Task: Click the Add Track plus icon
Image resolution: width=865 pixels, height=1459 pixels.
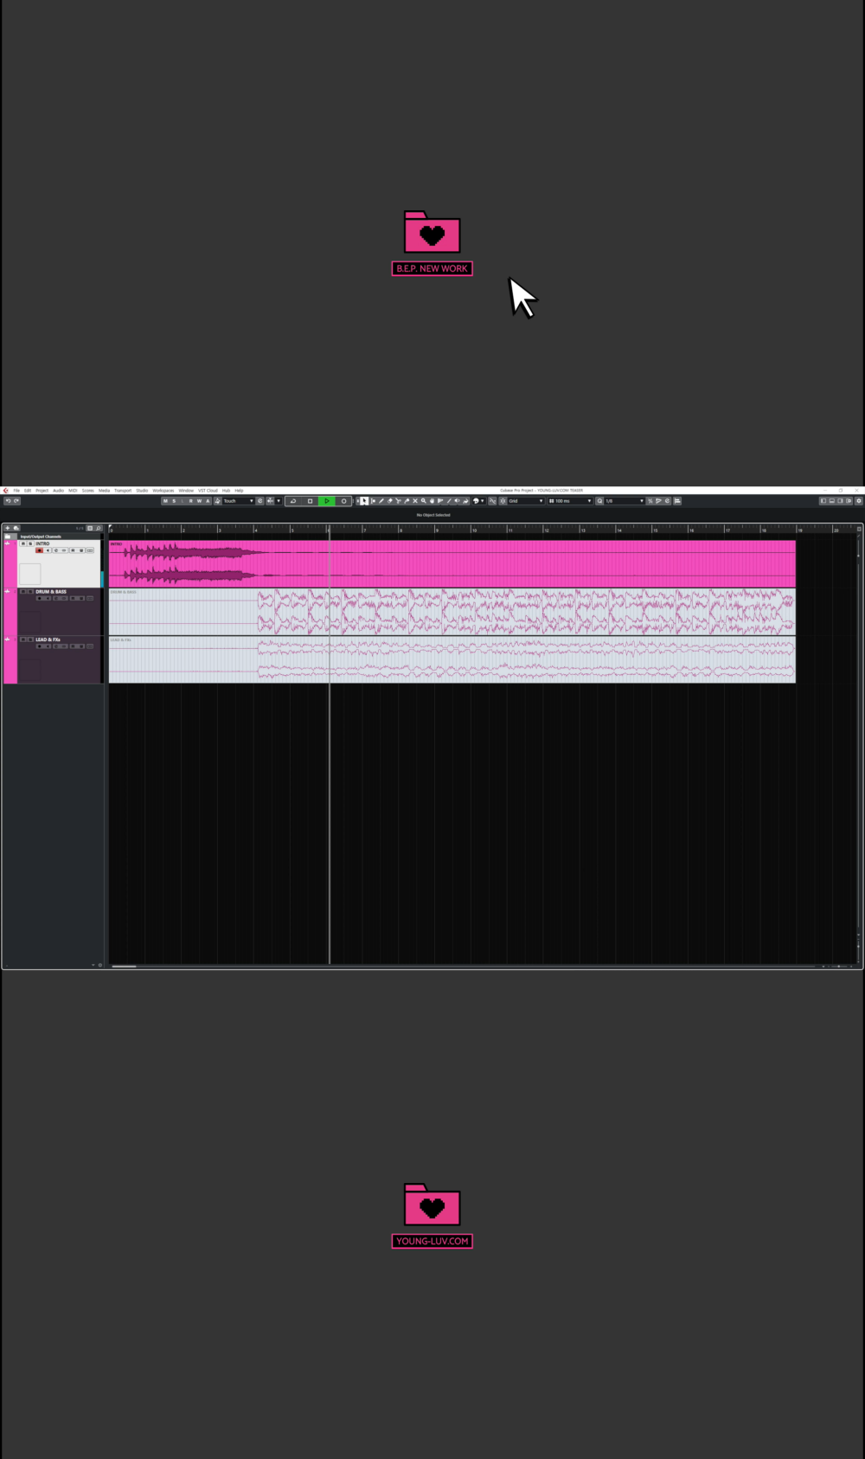Action: (x=8, y=528)
